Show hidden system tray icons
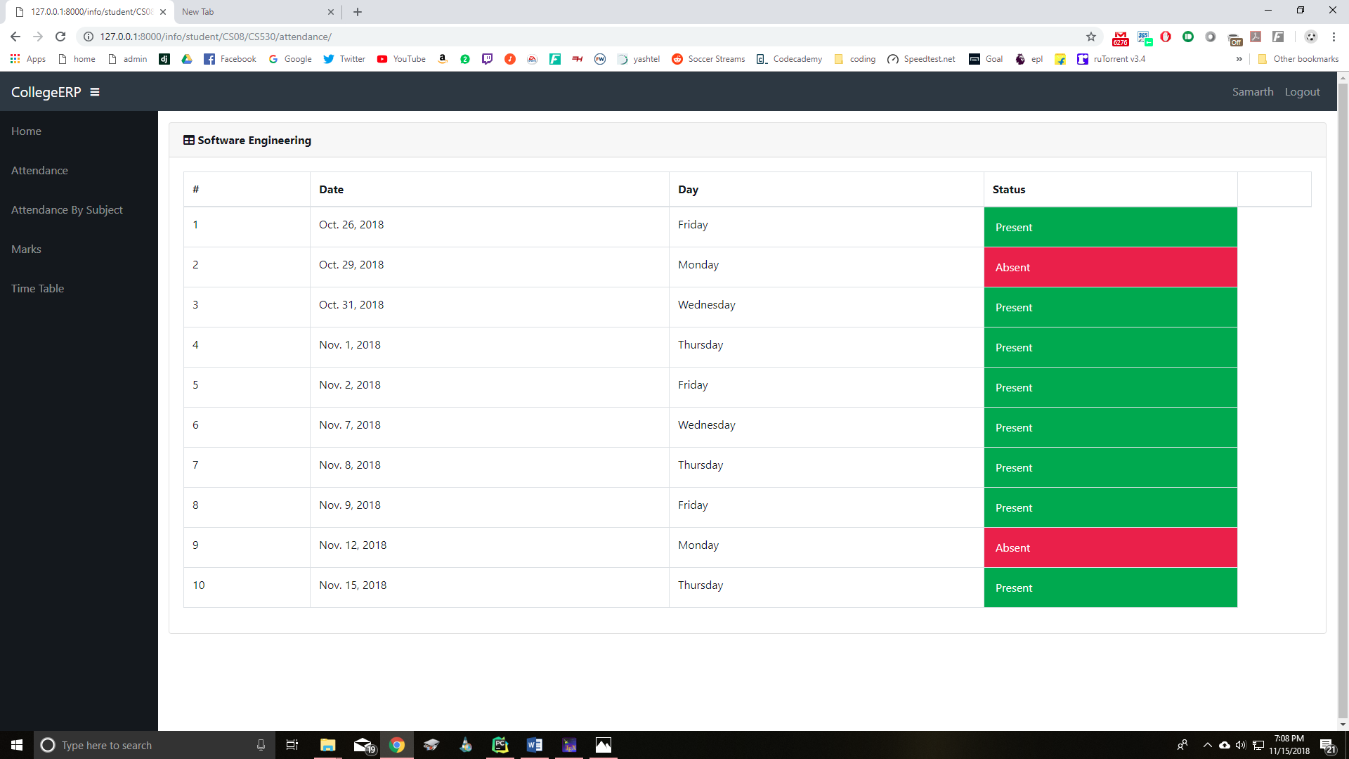This screenshot has height=759, width=1349. tap(1207, 745)
